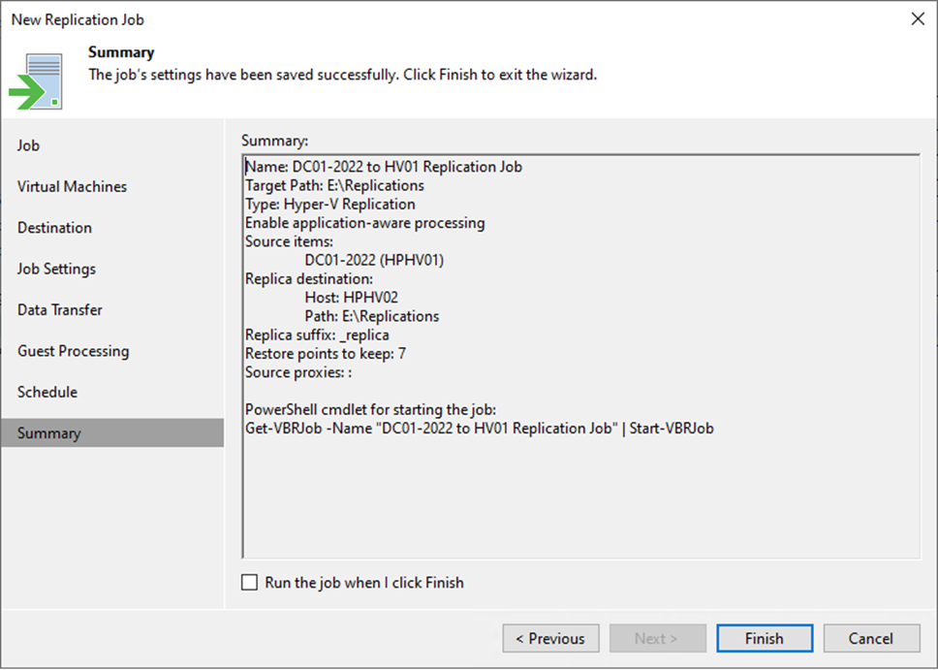Select the Job Settings step
The image size is (938, 670).
56,269
